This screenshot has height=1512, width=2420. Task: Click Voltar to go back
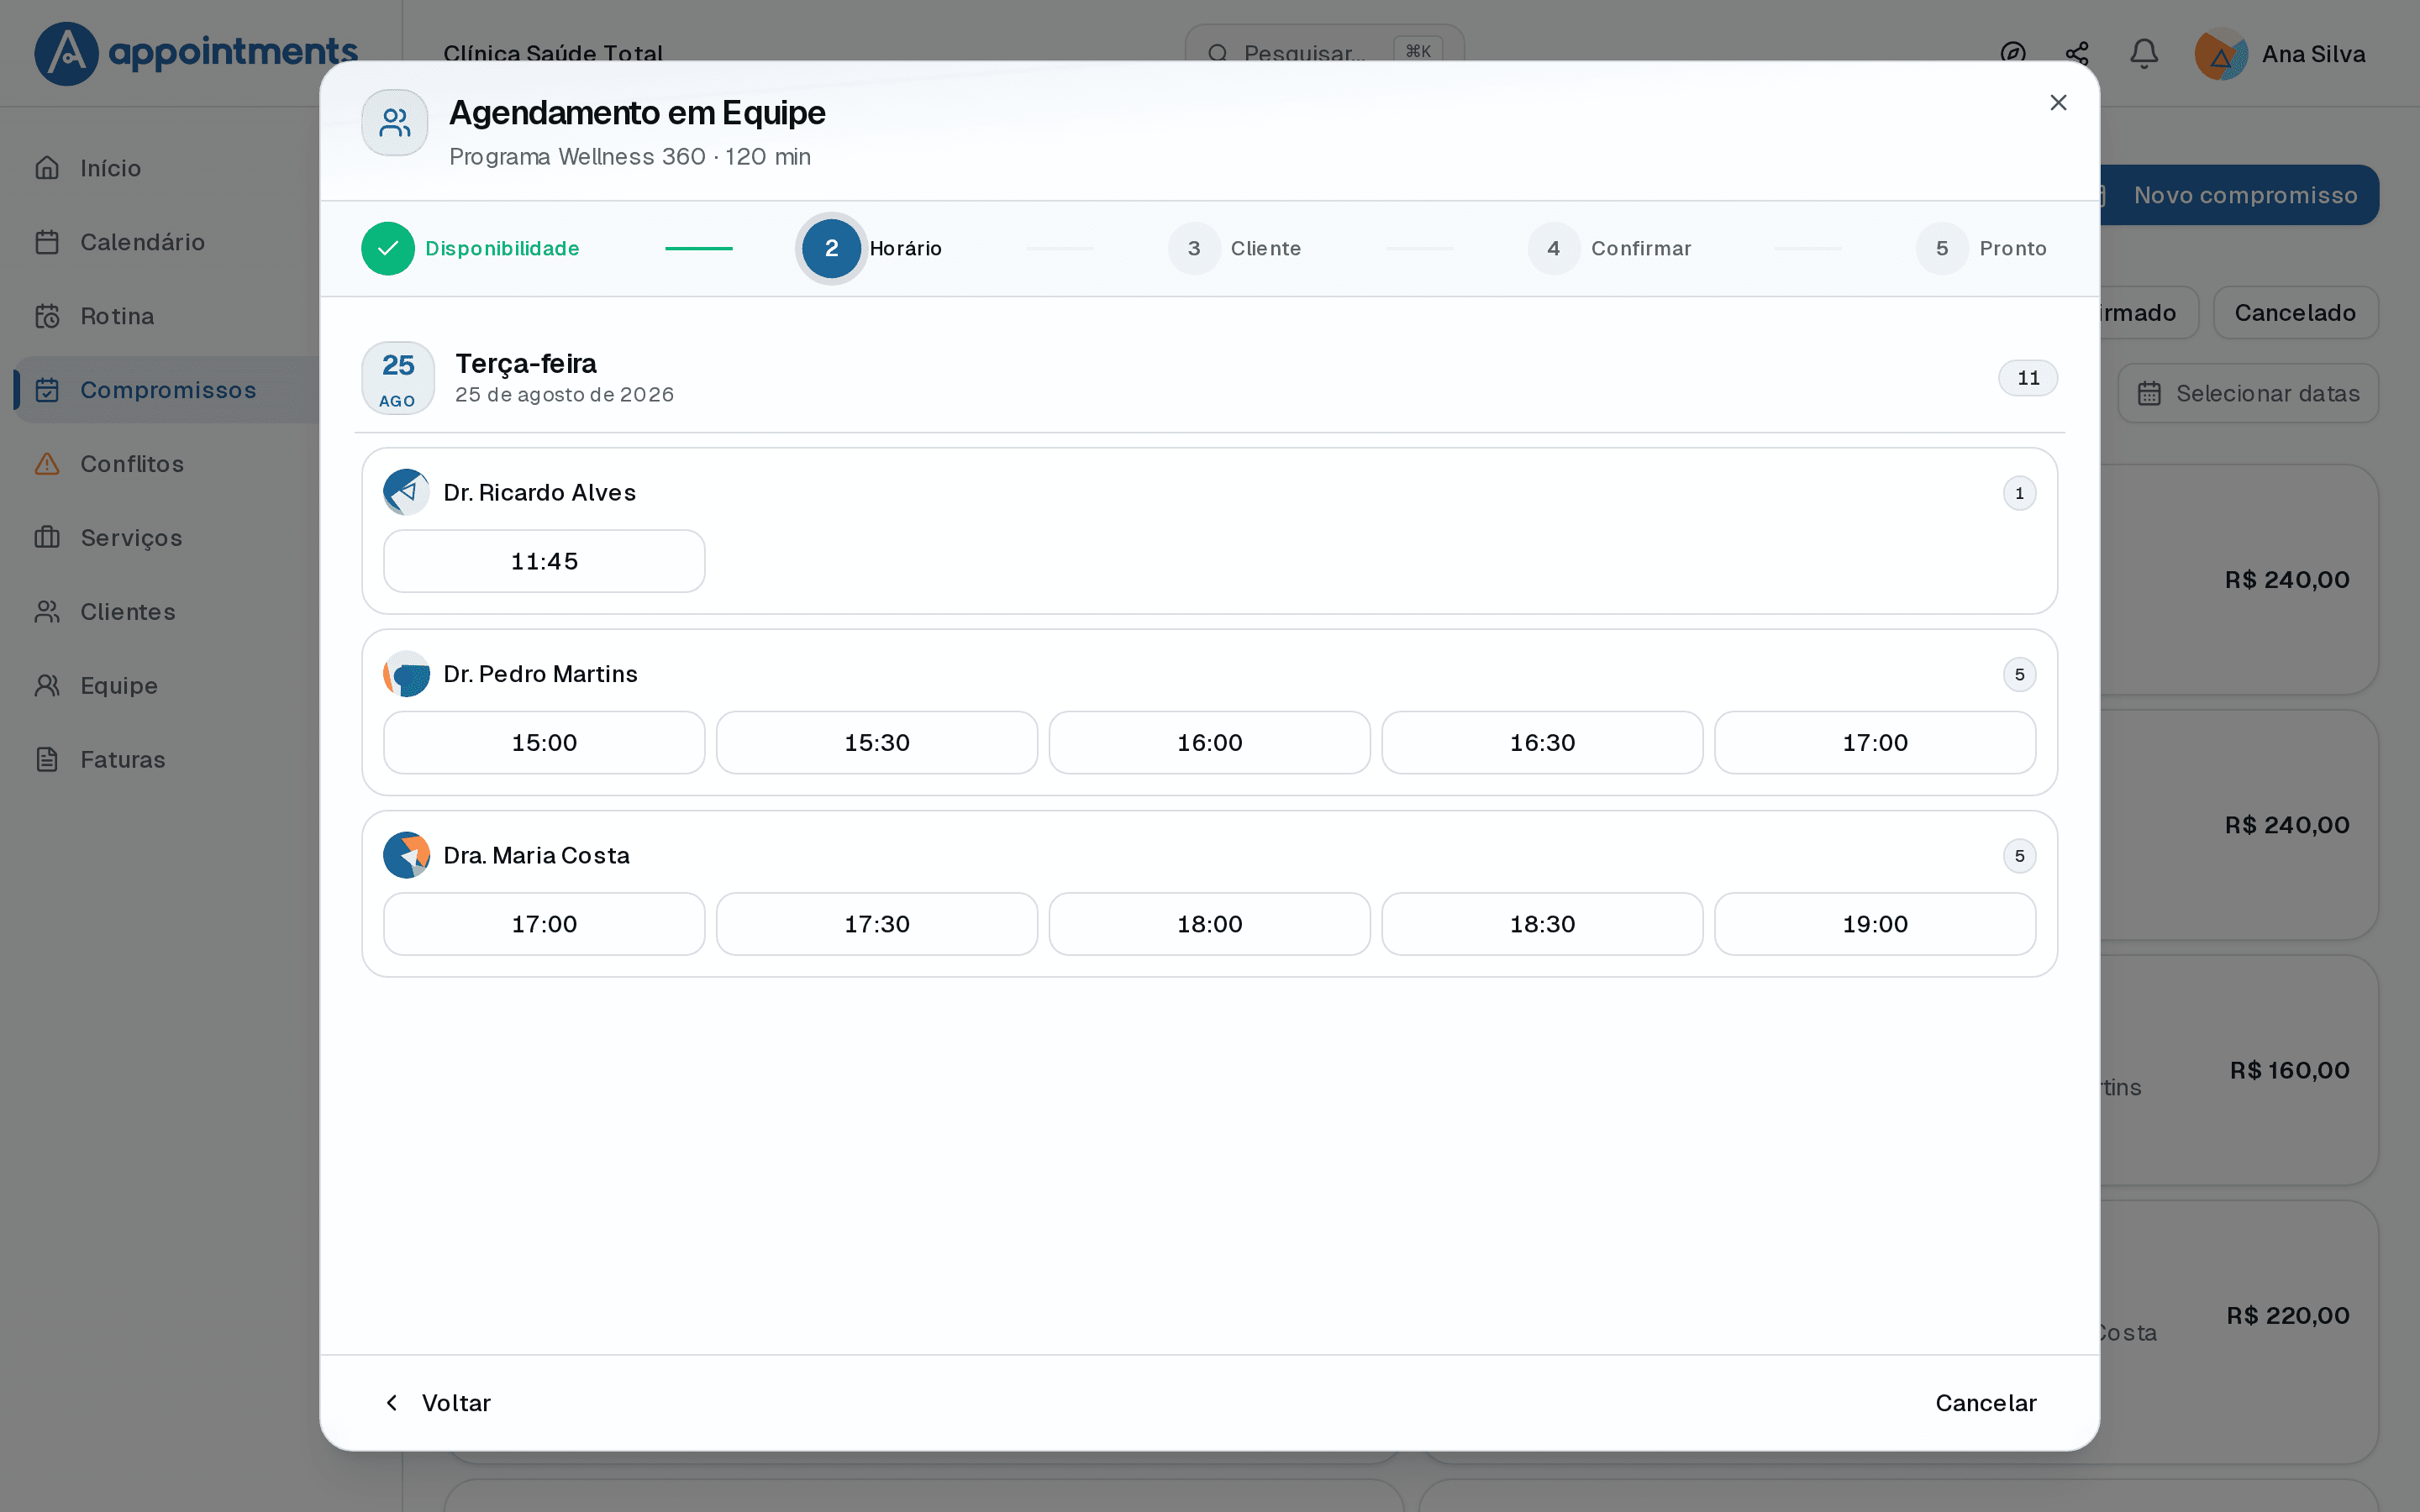click(x=437, y=1403)
